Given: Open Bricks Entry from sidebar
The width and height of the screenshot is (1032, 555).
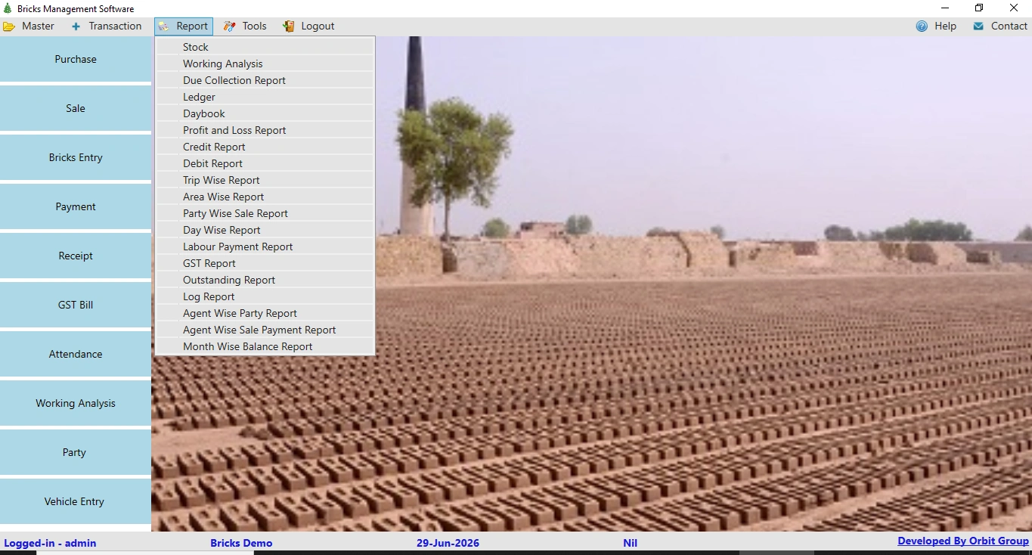Looking at the screenshot, I should pyautogui.click(x=76, y=157).
